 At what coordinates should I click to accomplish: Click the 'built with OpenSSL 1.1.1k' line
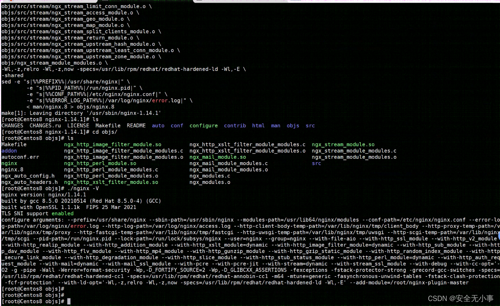[x=69, y=207]
